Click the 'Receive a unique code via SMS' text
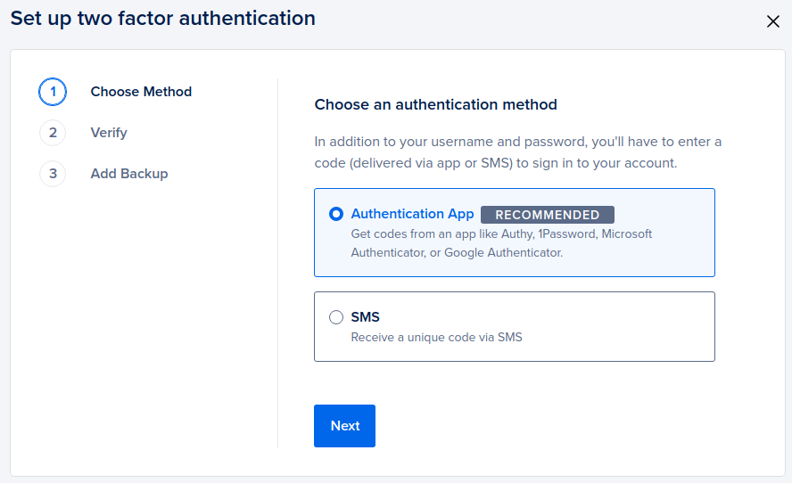The width and height of the screenshot is (792, 483). 436,338
